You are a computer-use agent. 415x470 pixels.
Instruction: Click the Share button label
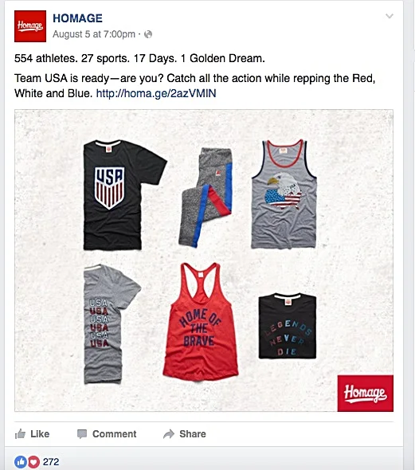click(x=193, y=434)
